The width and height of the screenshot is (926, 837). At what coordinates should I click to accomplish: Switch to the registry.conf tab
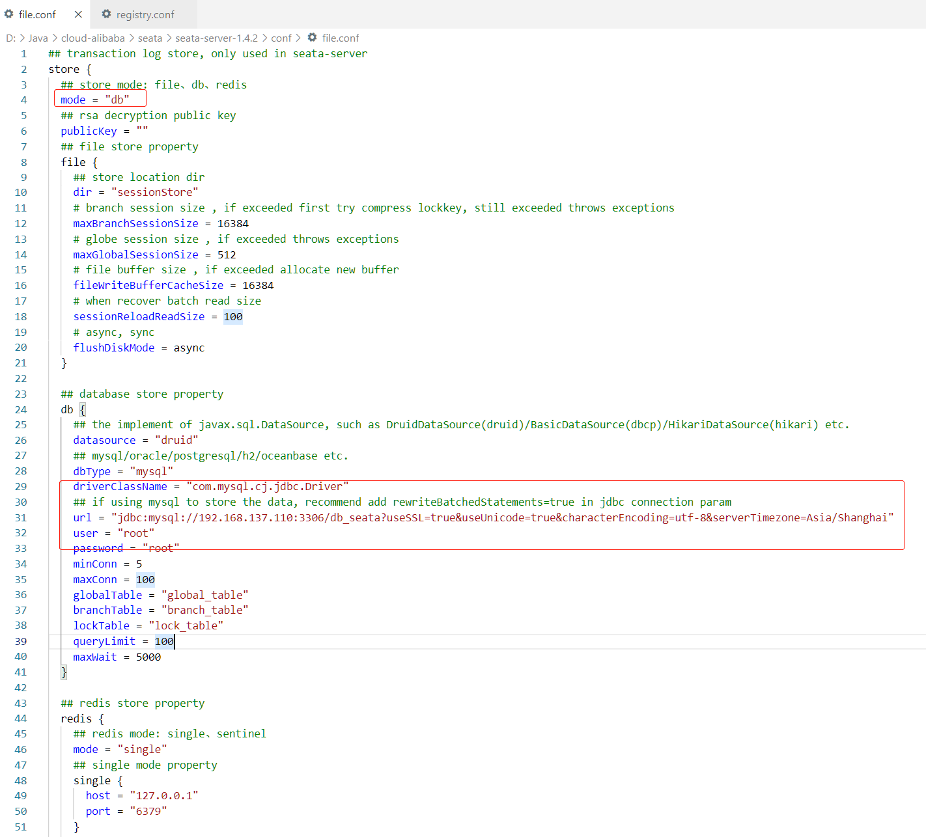point(145,14)
